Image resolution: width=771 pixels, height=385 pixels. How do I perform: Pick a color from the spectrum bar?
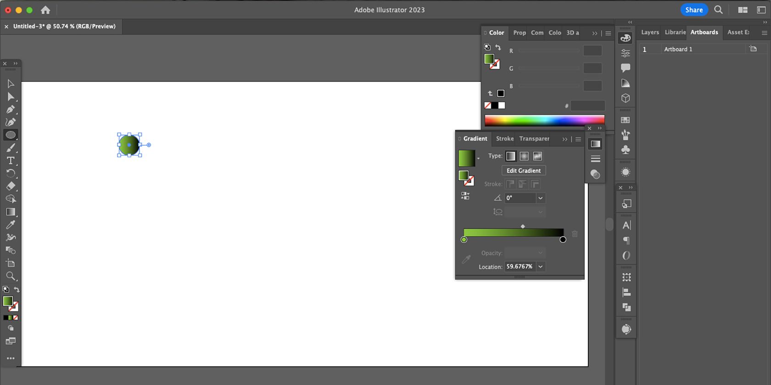coord(545,120)
